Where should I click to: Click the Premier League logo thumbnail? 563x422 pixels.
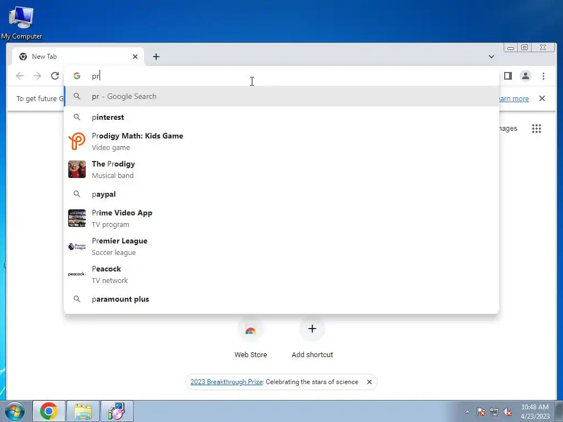(77, 247)
